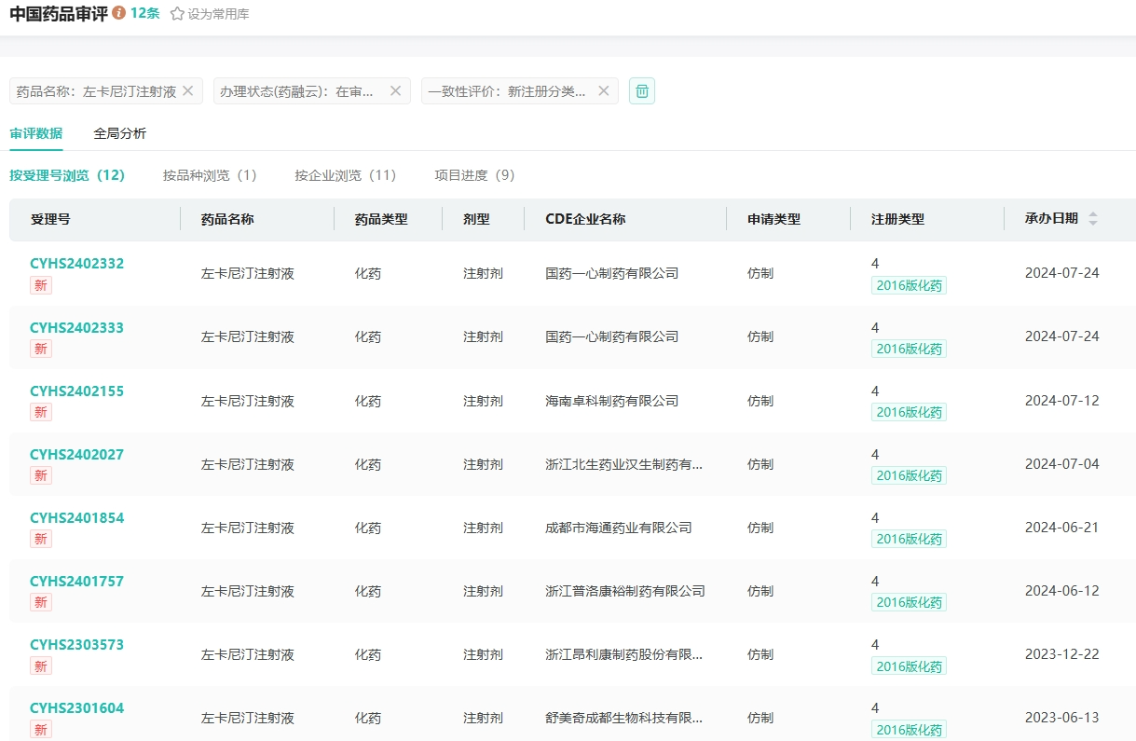Image resolution: width=1136 pixels, height=741 pixels.
Task: Open the 按企业浏览 (11) view
Action: (346, 175)
